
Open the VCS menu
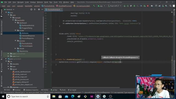coord(60,2)
